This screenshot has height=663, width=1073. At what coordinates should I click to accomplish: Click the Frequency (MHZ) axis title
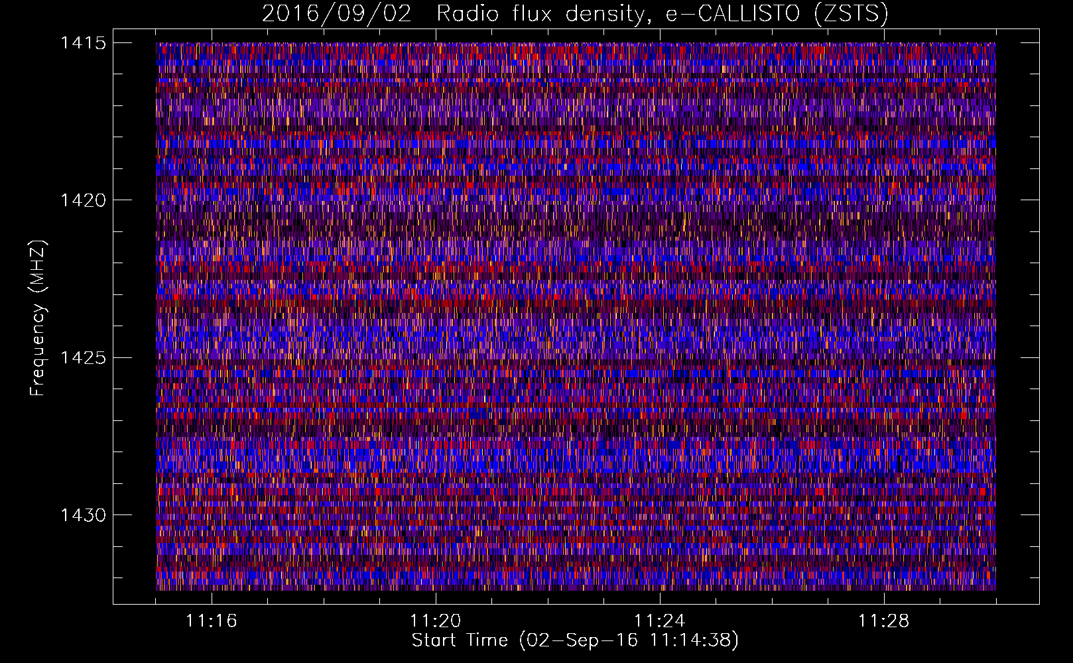click(x=38, y=318)
